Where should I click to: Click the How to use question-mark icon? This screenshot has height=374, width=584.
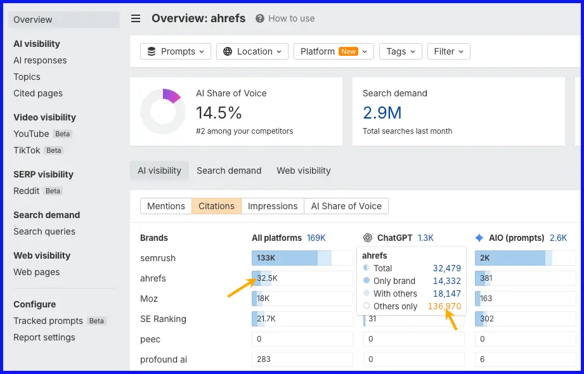(259, 18)
